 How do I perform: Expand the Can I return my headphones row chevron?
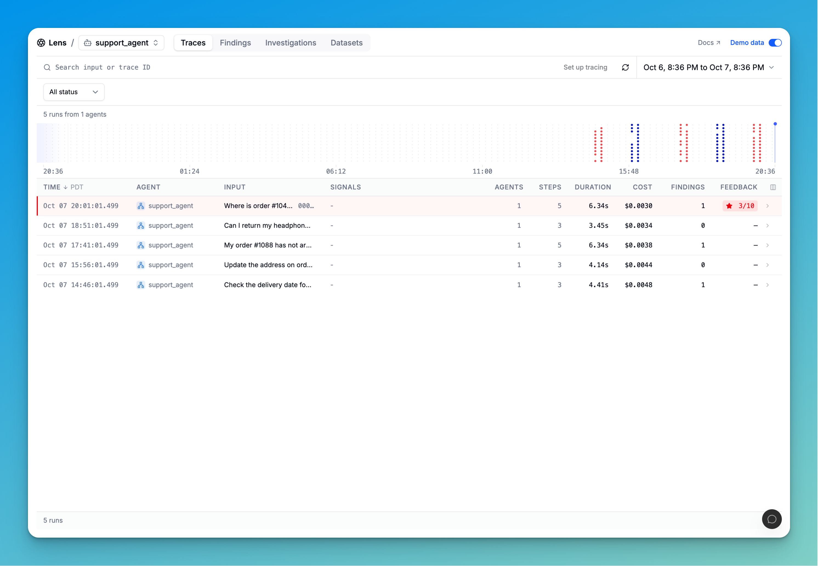[x=767, y=225]
